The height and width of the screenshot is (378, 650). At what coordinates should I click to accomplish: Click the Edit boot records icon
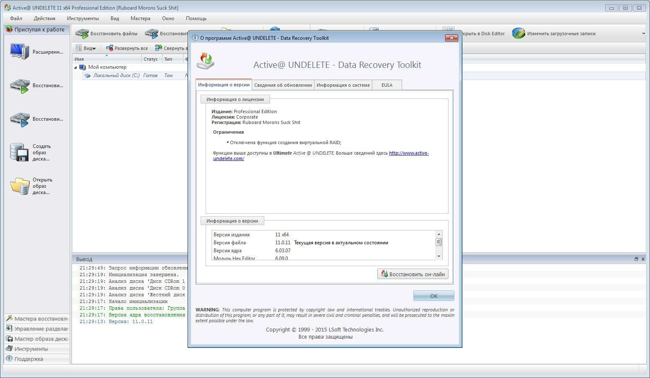tap(518, 34)
